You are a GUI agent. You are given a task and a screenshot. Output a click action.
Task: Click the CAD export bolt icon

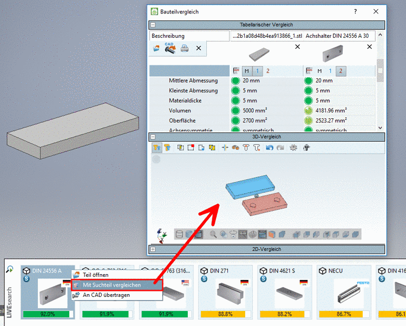pos(170,48)
